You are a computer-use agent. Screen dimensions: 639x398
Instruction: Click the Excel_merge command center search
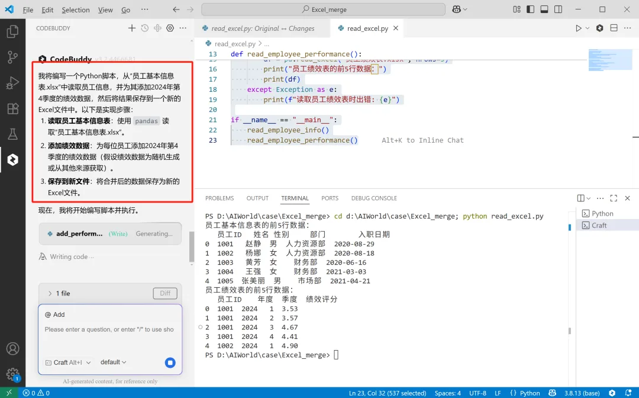[323, 9]
